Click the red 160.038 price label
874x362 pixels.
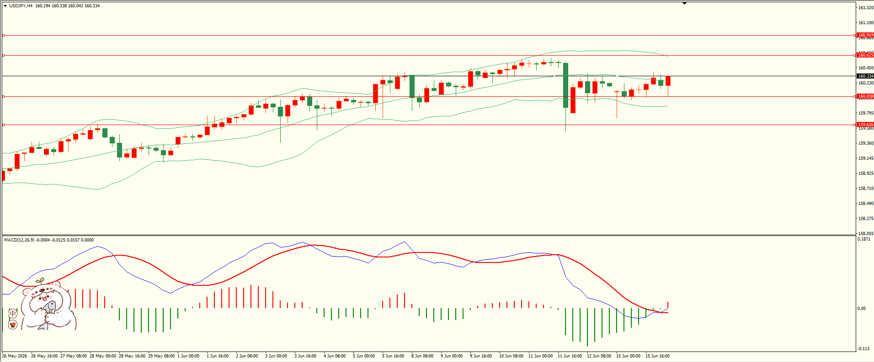(x=865, y=96)
